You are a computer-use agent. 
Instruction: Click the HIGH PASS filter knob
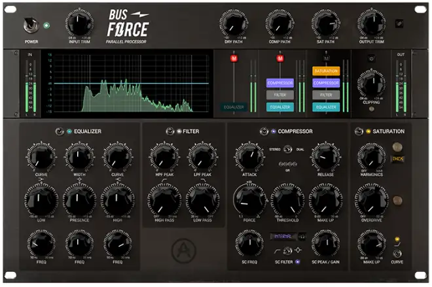tap(164, 201)
